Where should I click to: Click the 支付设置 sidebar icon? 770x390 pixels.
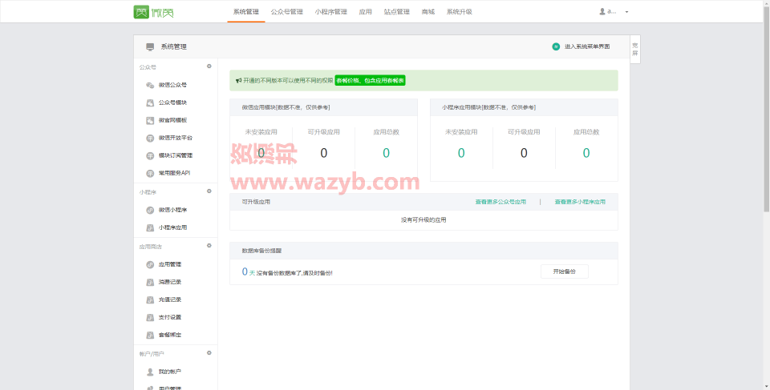(x=150, y=318)
